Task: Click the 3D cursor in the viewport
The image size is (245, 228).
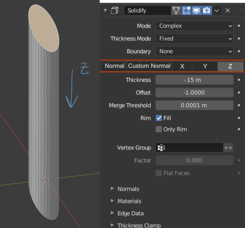Action: coord(46,180)
